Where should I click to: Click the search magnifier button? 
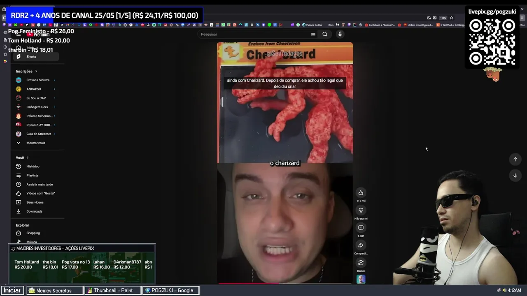tap(325, 34)
